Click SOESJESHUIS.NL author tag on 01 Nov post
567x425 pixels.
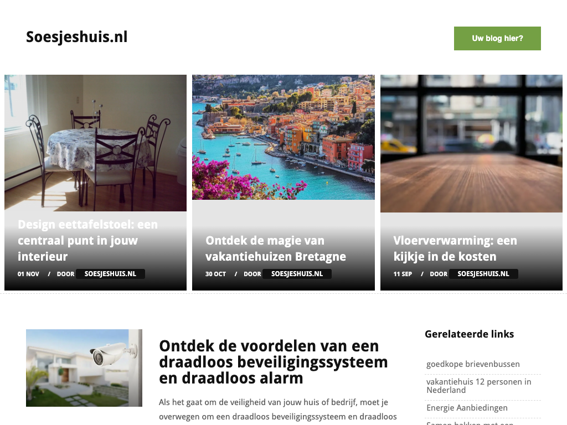[x=110, y=274]
